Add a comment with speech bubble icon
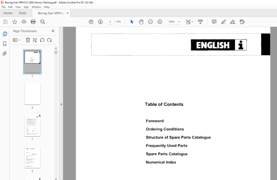277x180 pixels. click(x=214, y=22)
